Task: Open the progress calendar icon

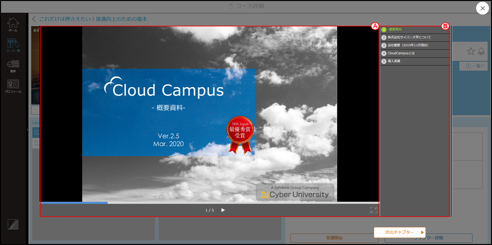Action: (x=13, y=65)
